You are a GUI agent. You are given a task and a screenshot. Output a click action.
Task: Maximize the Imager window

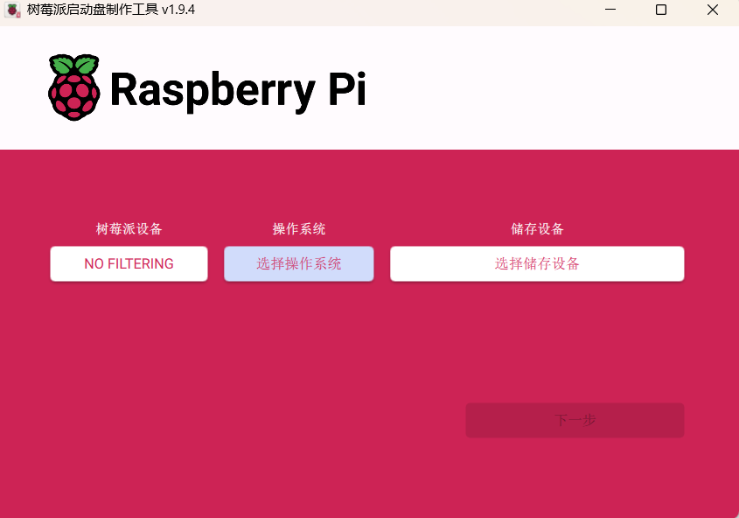(661, 10)
